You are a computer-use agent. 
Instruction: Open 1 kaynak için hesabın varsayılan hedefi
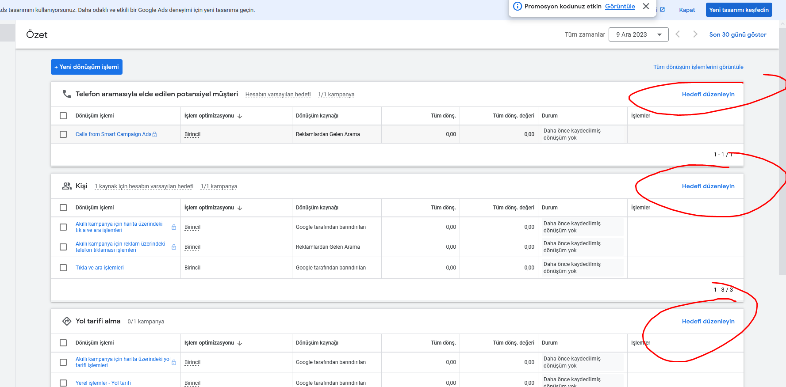pyautogui.click(x=144, y=186)
